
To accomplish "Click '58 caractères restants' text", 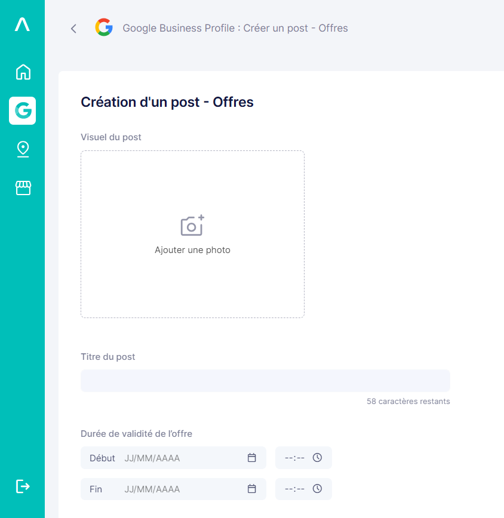I will click(408, 402).
